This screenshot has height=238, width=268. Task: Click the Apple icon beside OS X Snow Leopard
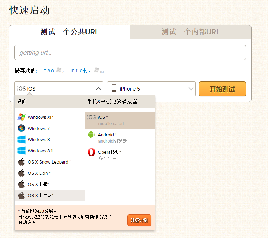coord(21,162)
